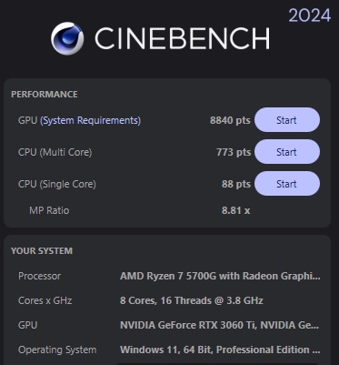Click the MP Ratio value 8.81 x
The width and height of the screenshot is (339, 365).
[x=235, y=210]
